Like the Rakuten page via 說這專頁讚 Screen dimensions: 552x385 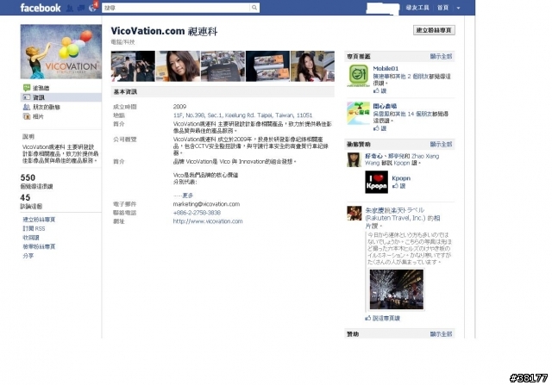click(382, 318)
